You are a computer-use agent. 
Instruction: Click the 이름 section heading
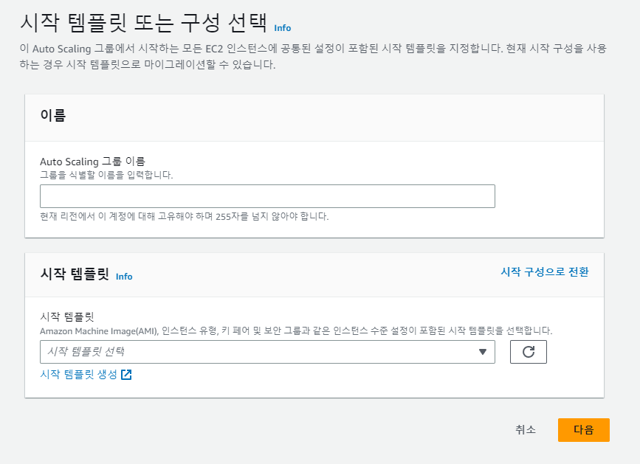53,115
